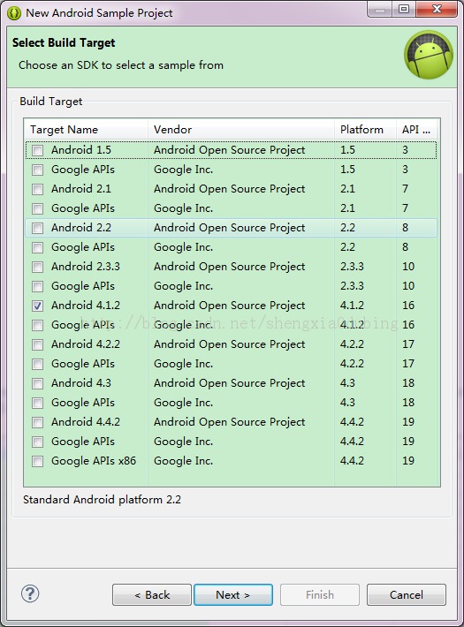Click the API column header

tap(417, 130)
